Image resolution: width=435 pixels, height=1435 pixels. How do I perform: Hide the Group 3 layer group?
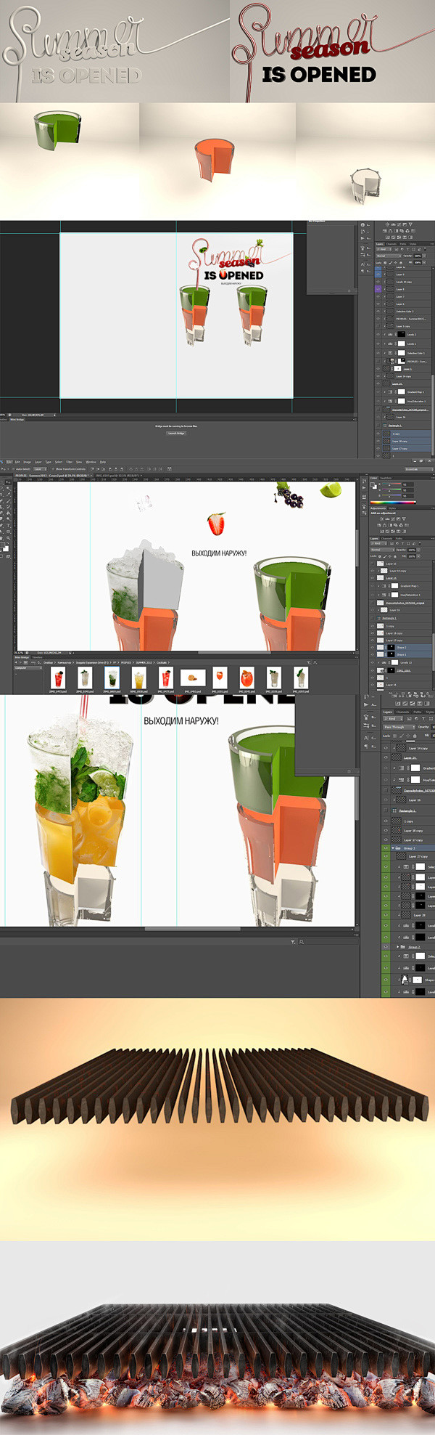tap(386, 847)
